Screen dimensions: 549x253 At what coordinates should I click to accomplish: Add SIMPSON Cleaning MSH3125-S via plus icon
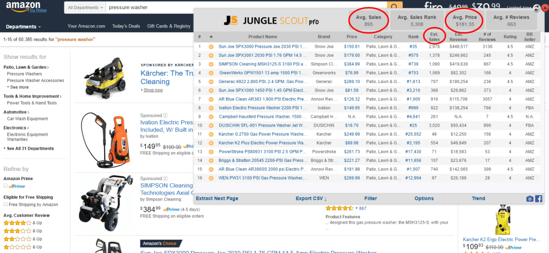[211, 64]
